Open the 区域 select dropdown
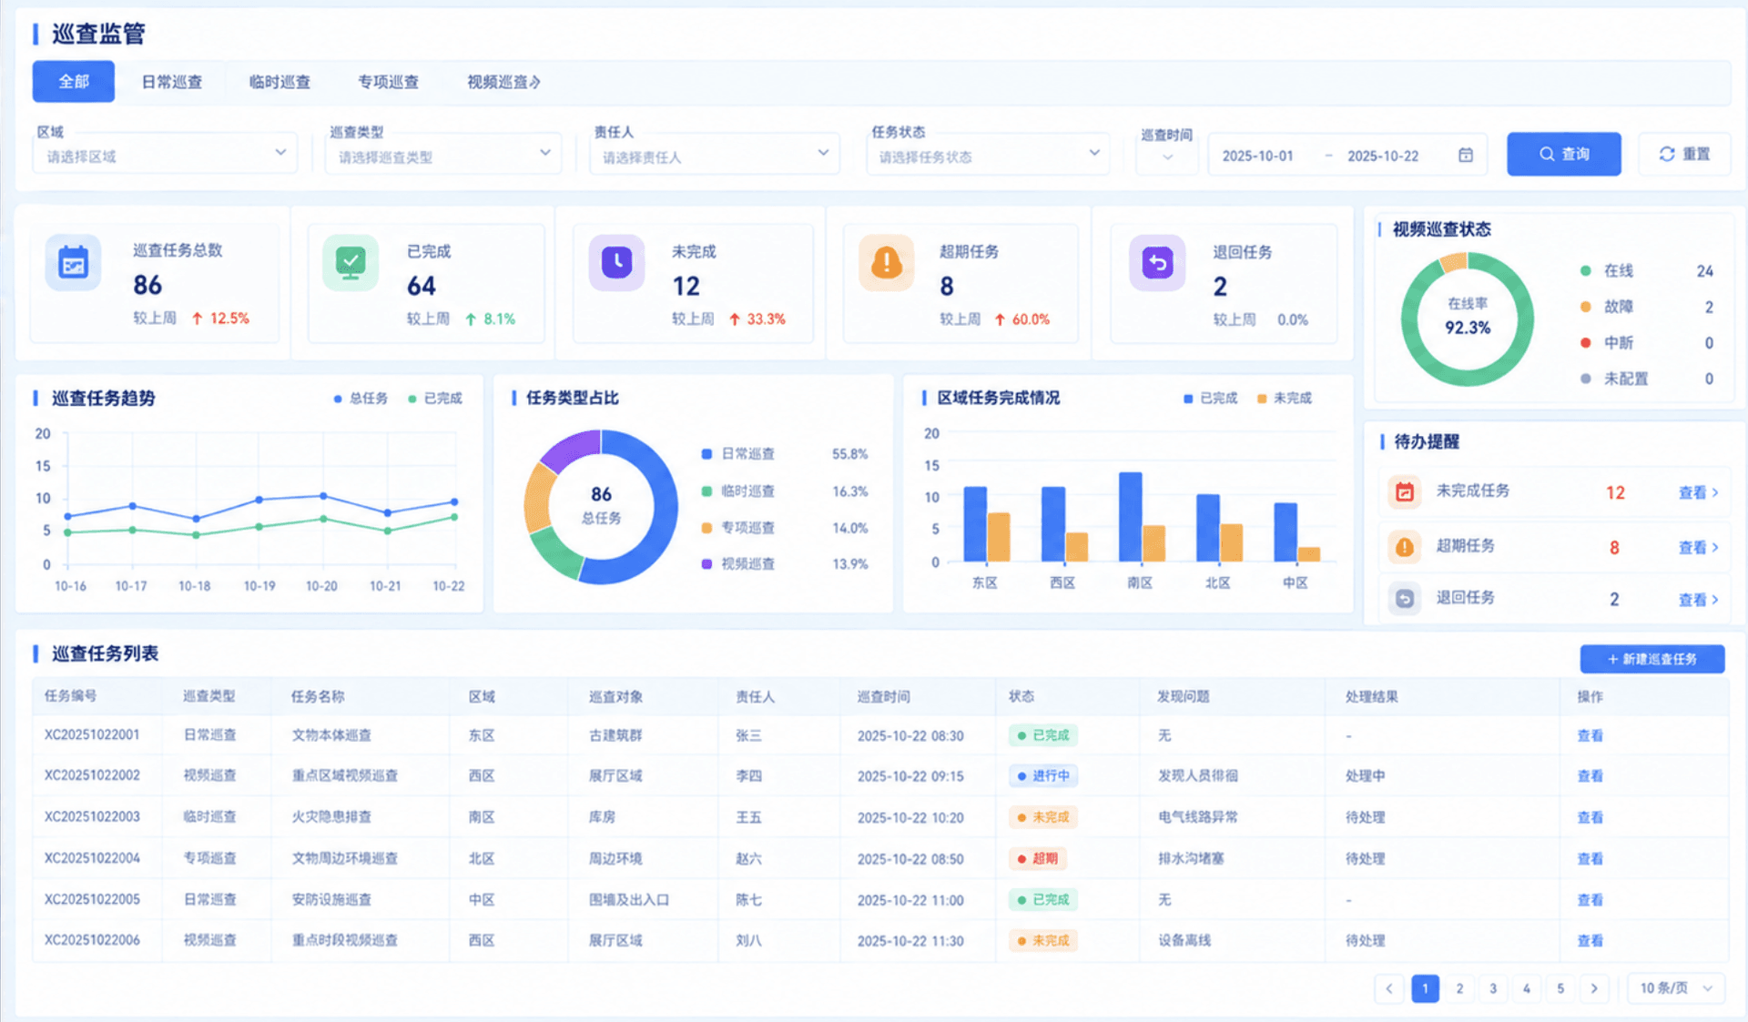1748x1022 pixels. tap(166, 154)
